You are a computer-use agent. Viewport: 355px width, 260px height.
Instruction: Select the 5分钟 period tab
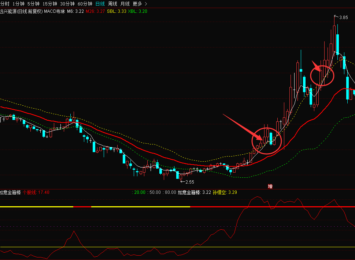pyautogui.click(x=33, y=4)
